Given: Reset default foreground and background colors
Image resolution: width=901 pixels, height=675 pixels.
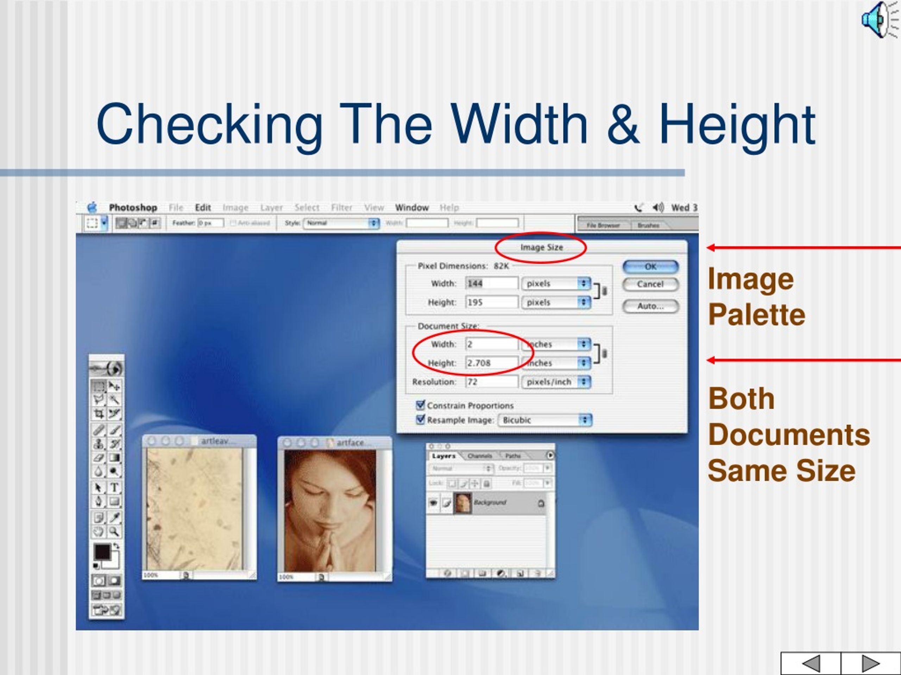Looking at the screenshot, I should pyautogui.click(x=96, y=566).
